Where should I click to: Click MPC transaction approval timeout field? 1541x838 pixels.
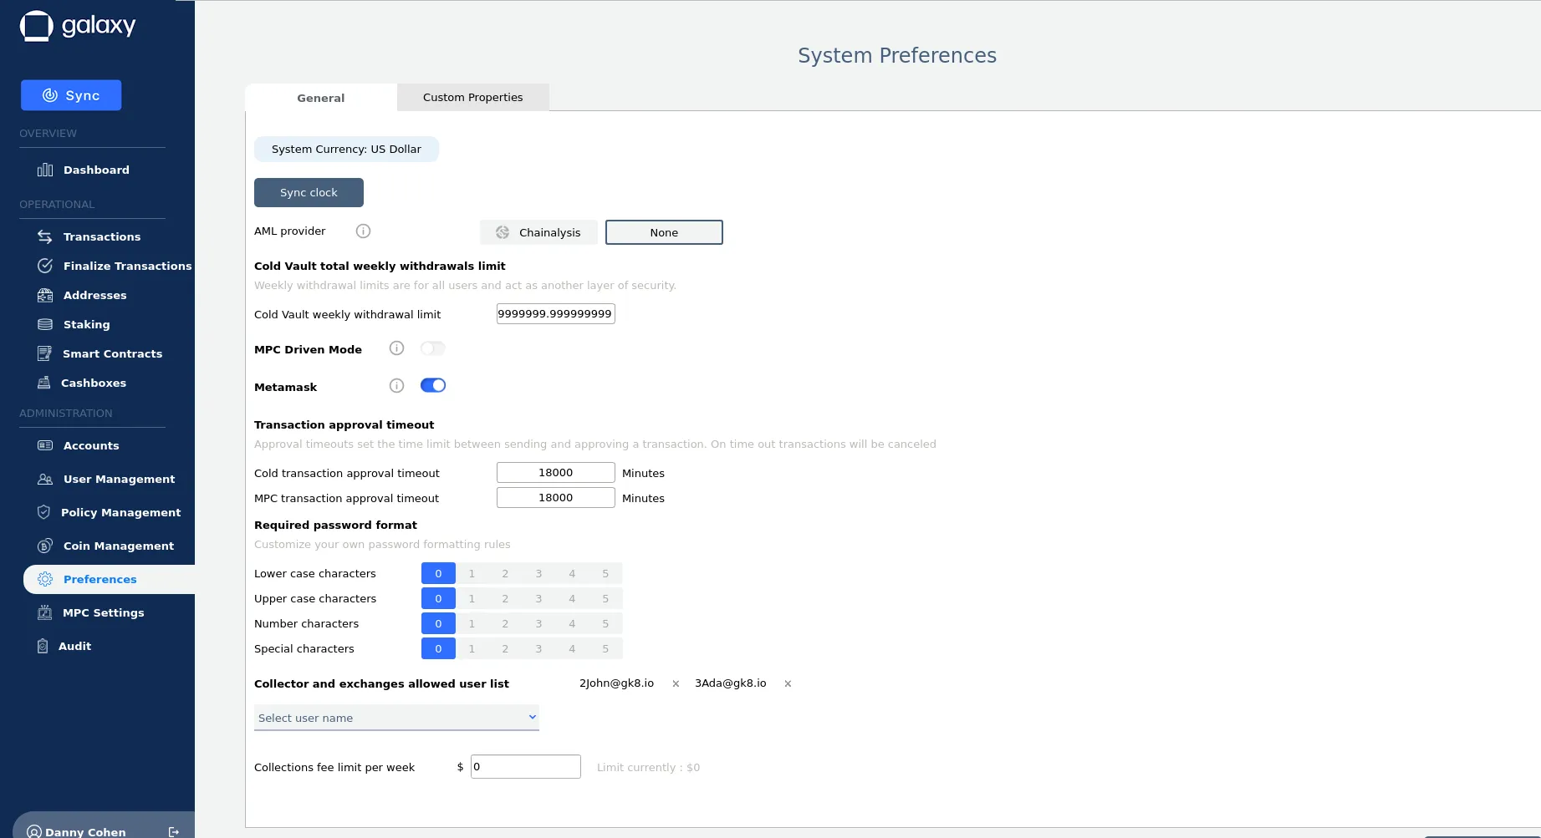click(556, 498)
